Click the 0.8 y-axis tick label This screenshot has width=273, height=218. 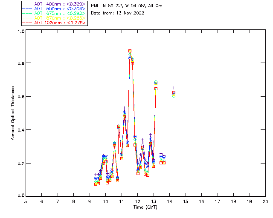coord(21,63)
